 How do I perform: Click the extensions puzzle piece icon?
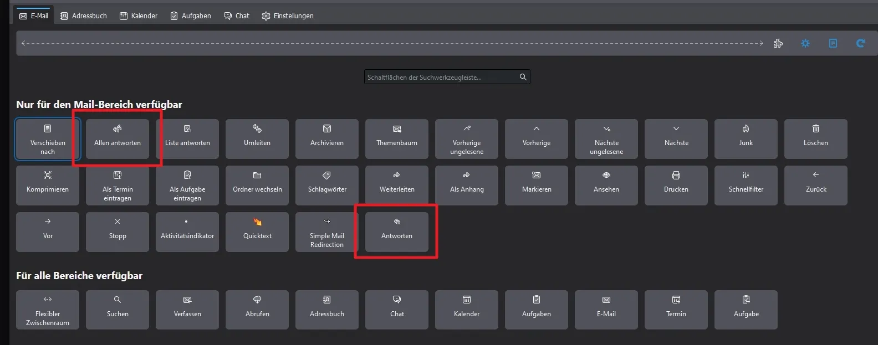point(778,43)
